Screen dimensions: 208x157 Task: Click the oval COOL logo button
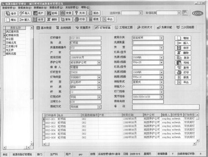point(197,13)
